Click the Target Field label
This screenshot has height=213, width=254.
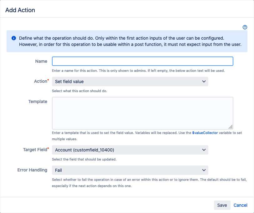pyautogui.click(x=35, y=150)
